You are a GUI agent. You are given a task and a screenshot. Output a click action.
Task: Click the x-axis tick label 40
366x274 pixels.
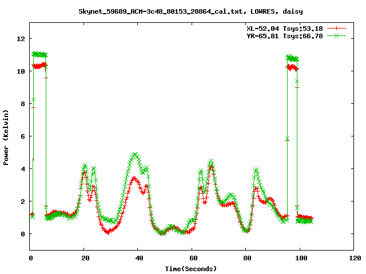(x=140, y=258)
